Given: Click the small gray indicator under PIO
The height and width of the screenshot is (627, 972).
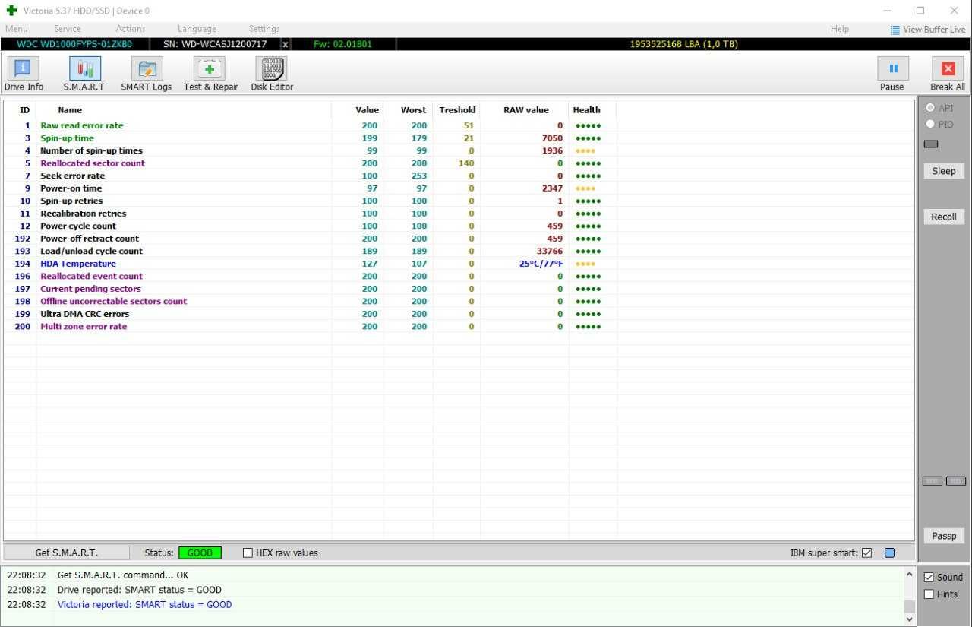Looking at the screenshot, I should click(931, 144).
